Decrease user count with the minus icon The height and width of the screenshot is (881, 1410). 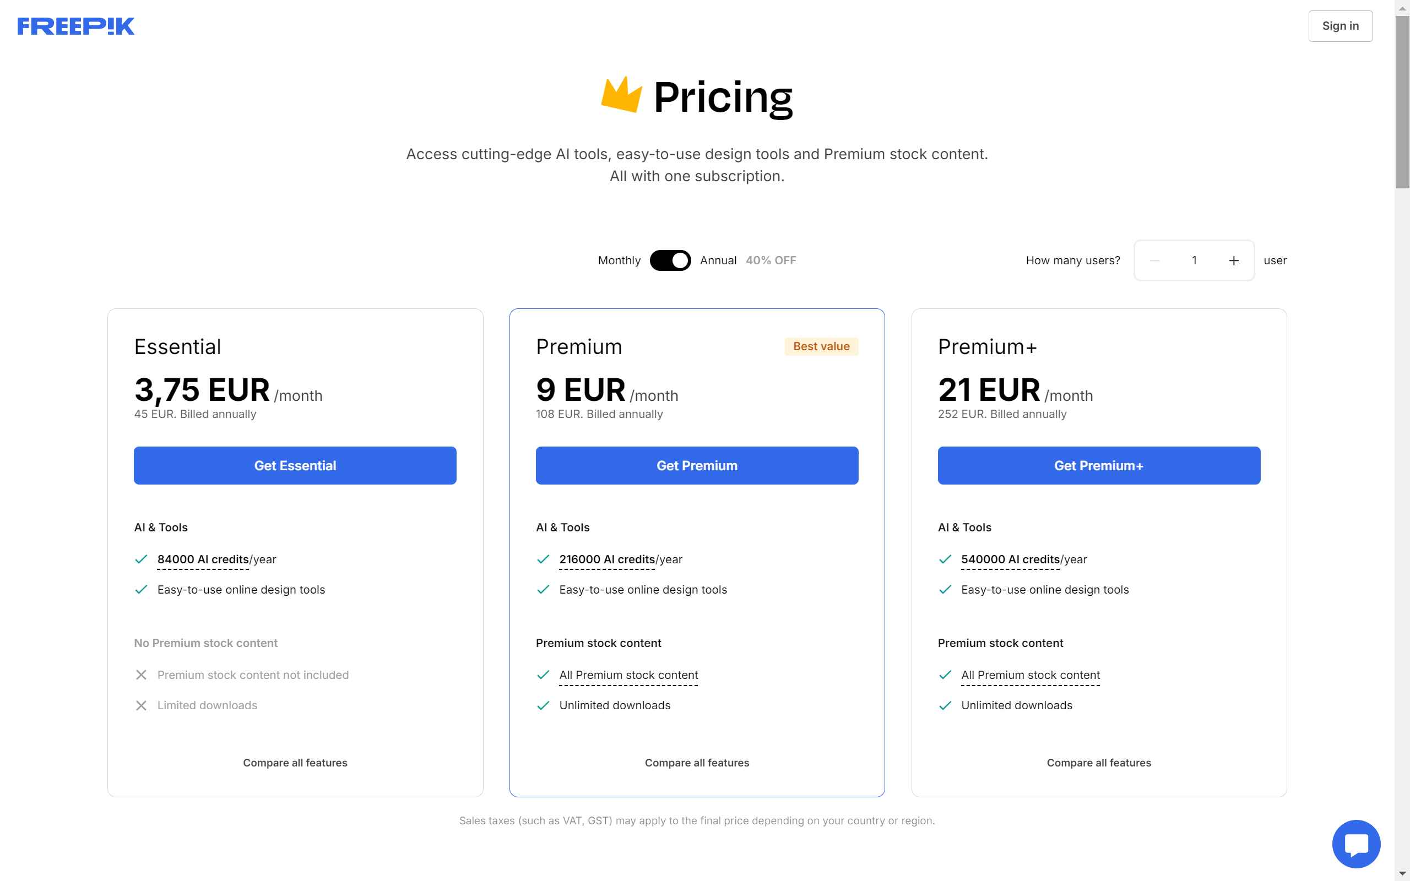1154,260
